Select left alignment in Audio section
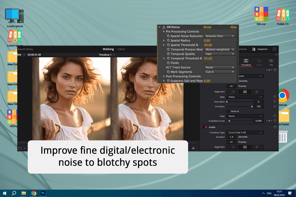 [232, 147]
